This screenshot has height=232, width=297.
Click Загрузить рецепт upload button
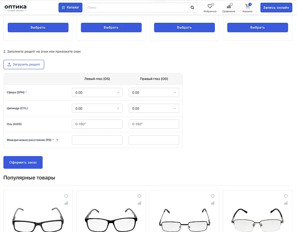pyautogui.click(x=24, y=65)
